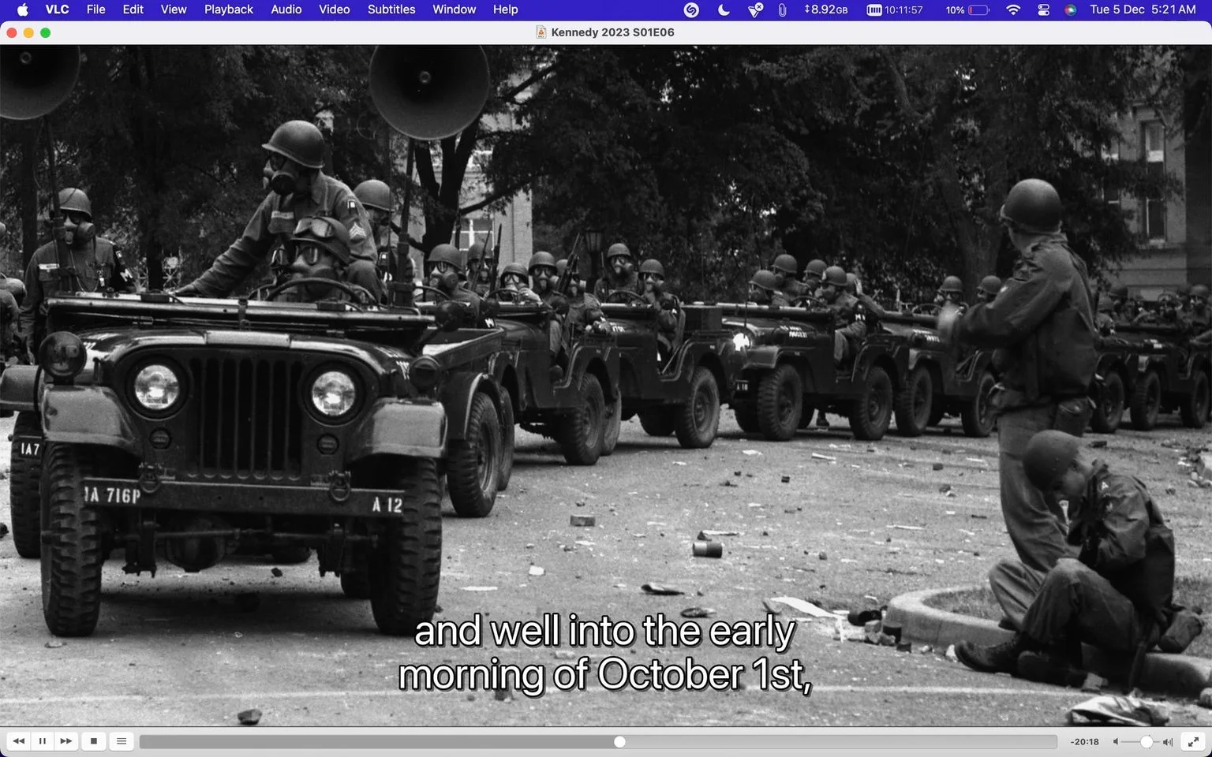
Task: Click the Do Not Disturb moon icon
Action: pyautogui.click(x=724, y=9)
